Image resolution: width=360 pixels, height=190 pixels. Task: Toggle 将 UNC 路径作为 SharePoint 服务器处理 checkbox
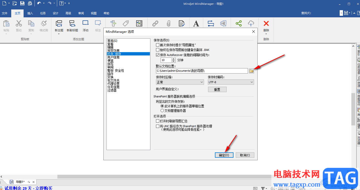click(x=158, y=126)
